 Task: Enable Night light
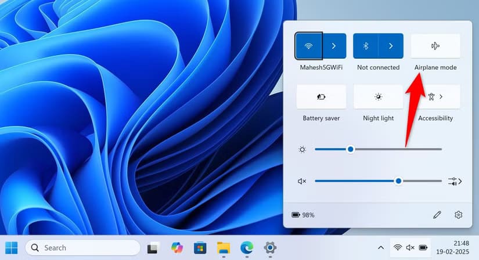379,97
